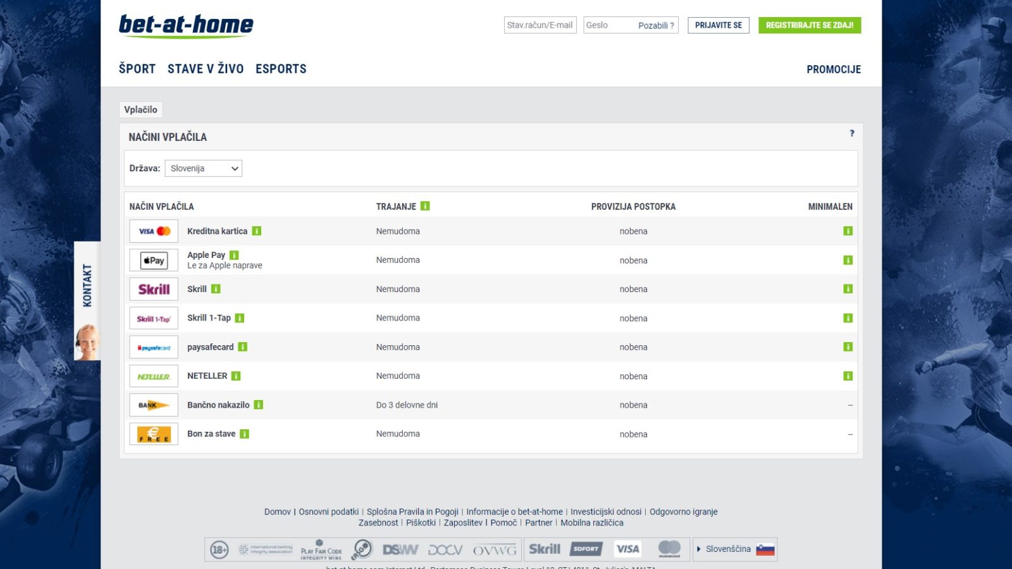The image size is (1012, 569).
Task: Click the Bank transfer logo
Action: [x=154, y=405]
